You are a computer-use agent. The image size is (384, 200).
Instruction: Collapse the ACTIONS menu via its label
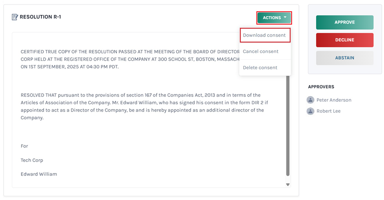click(272, 18)
